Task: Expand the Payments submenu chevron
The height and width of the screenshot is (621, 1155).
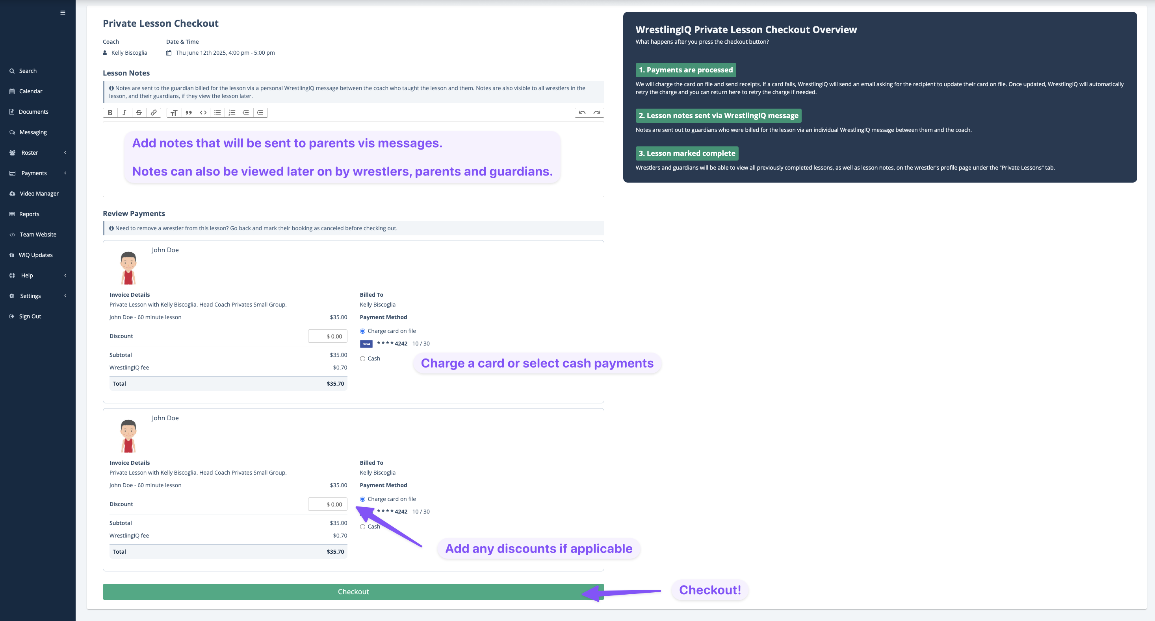Action: [65, 173]
